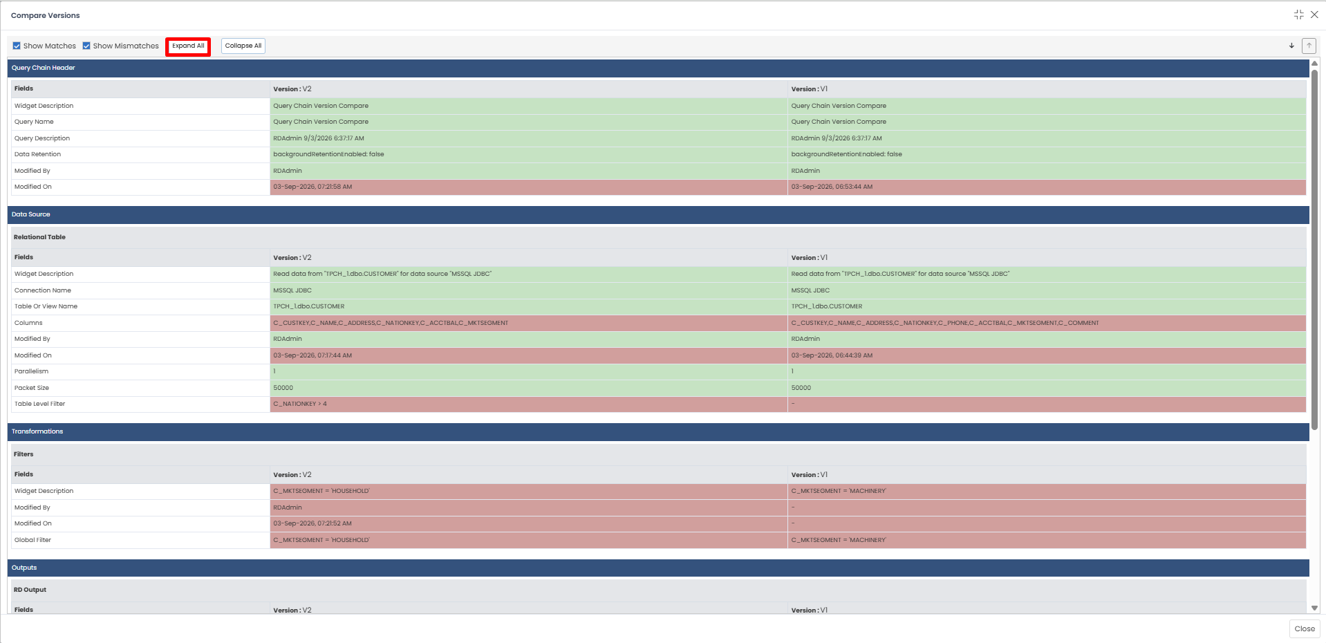
Task: Click the Data Retention field label
Action: tap(37, 154)
